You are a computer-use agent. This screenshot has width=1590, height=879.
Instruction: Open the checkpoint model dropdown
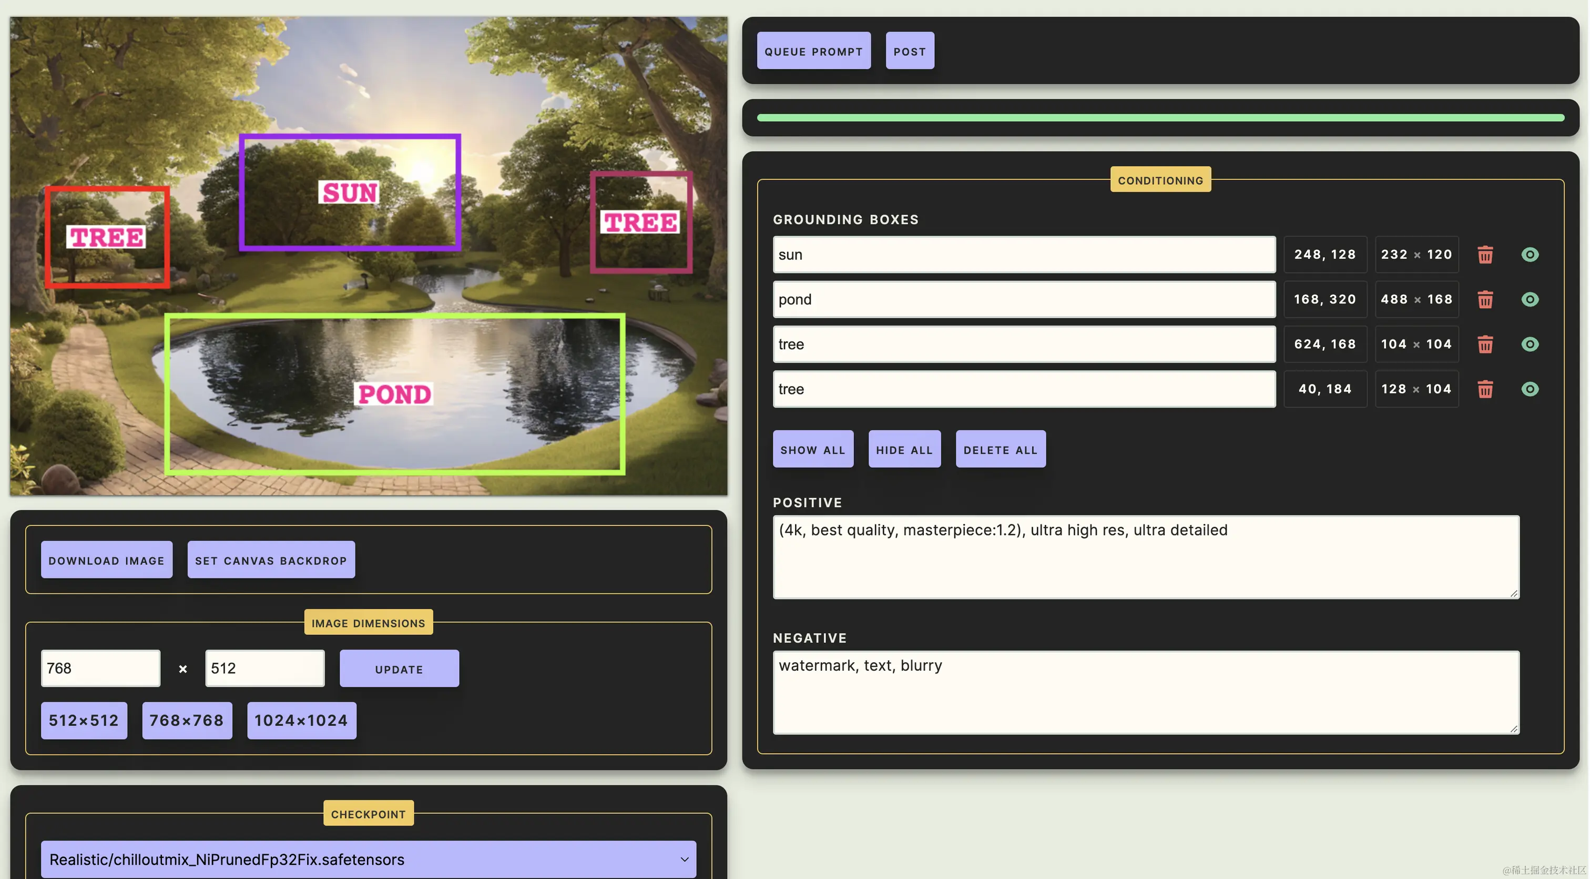coord(368,859)
